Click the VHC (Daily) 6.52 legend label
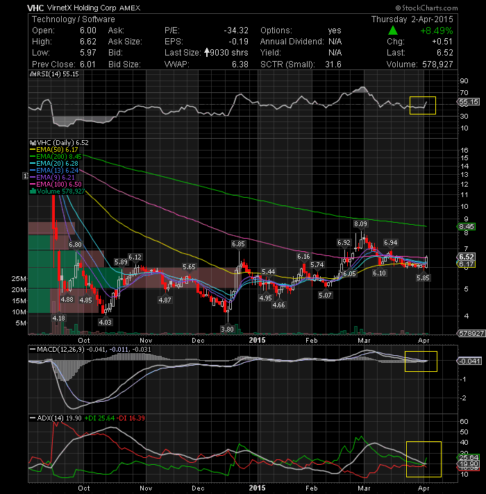 (x=59, y=143)
